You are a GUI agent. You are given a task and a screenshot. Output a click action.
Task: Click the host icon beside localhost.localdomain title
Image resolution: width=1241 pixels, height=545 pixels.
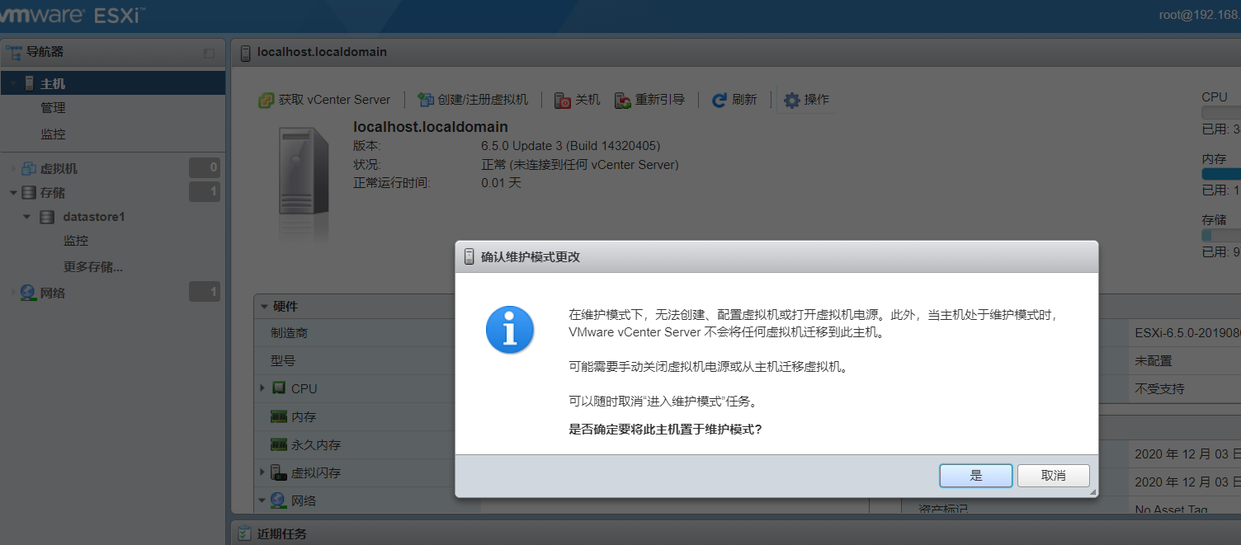pos(245,53)
